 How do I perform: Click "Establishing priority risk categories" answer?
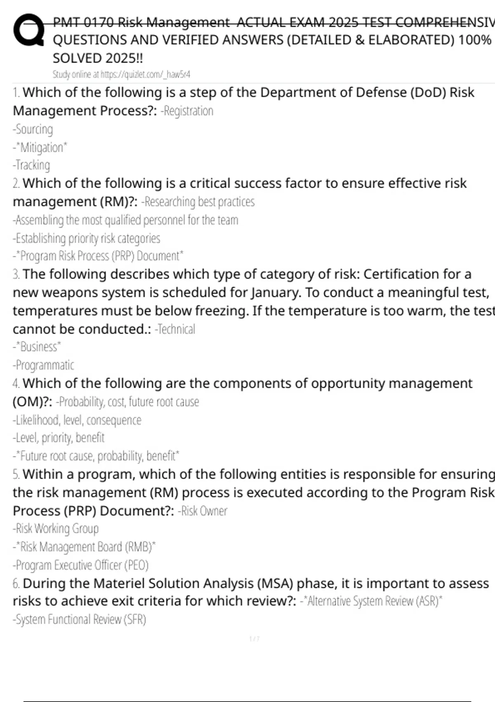point(87,238)
